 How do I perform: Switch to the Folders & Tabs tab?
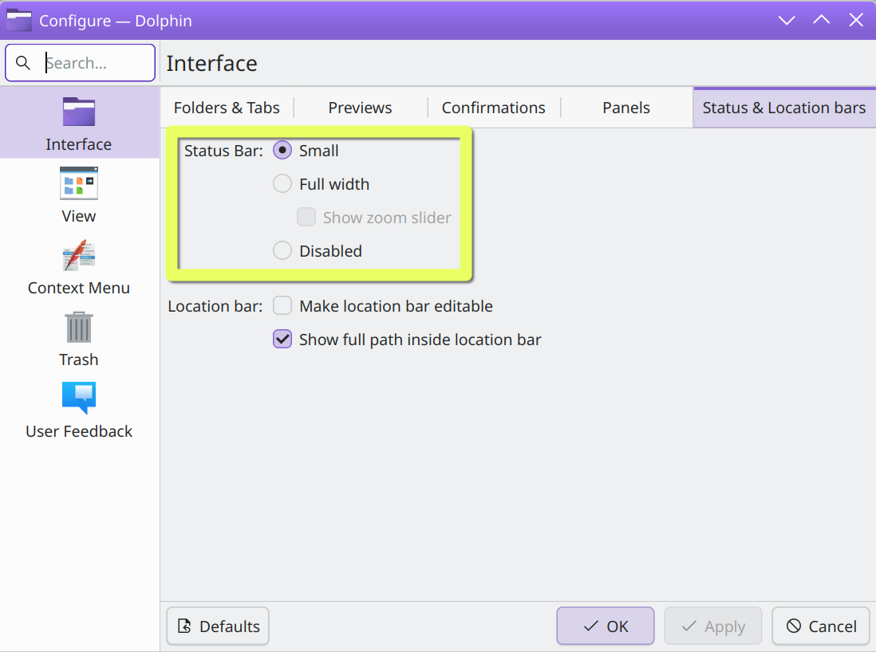(x=227, y=108)
